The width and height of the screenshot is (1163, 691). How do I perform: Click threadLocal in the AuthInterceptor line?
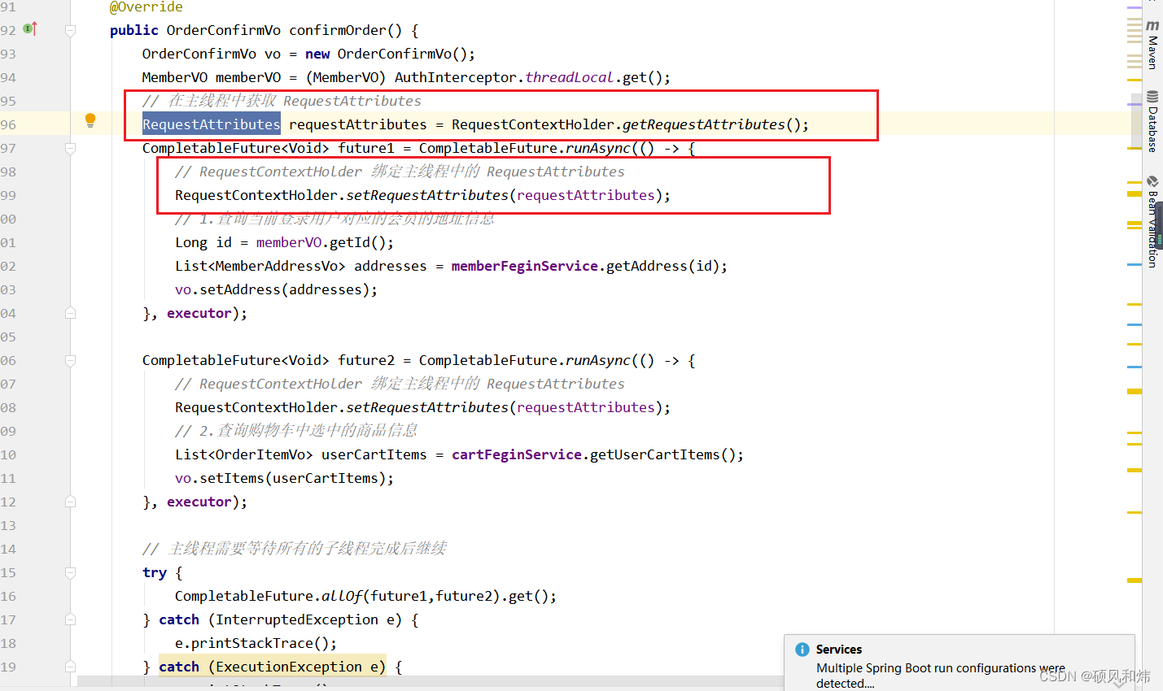pyautogui.click(x=570, y=77)
